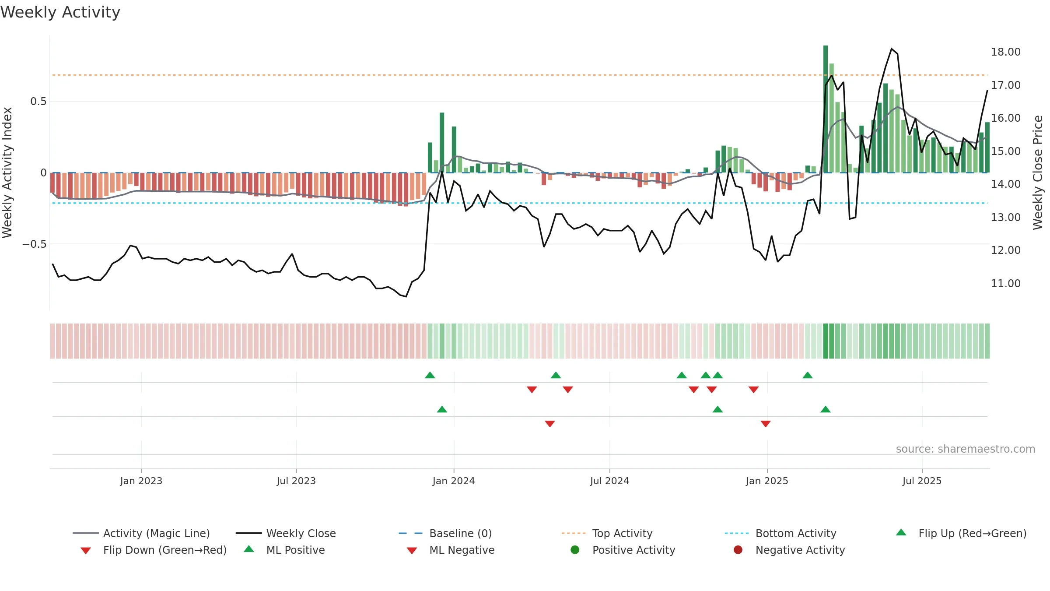The width and height of the screenshot is (1050, 591).
Task: Open the sharemaestro.com source link
Action: click(x=966, y=449)
